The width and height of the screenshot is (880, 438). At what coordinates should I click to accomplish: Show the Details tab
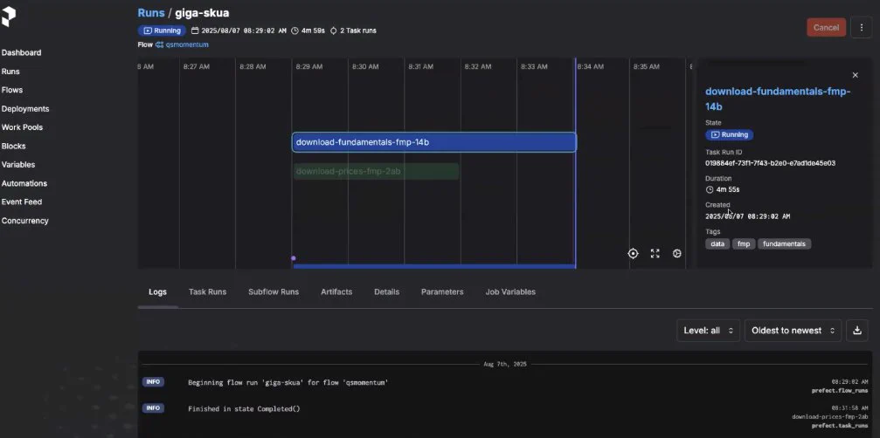pos(386,291)
